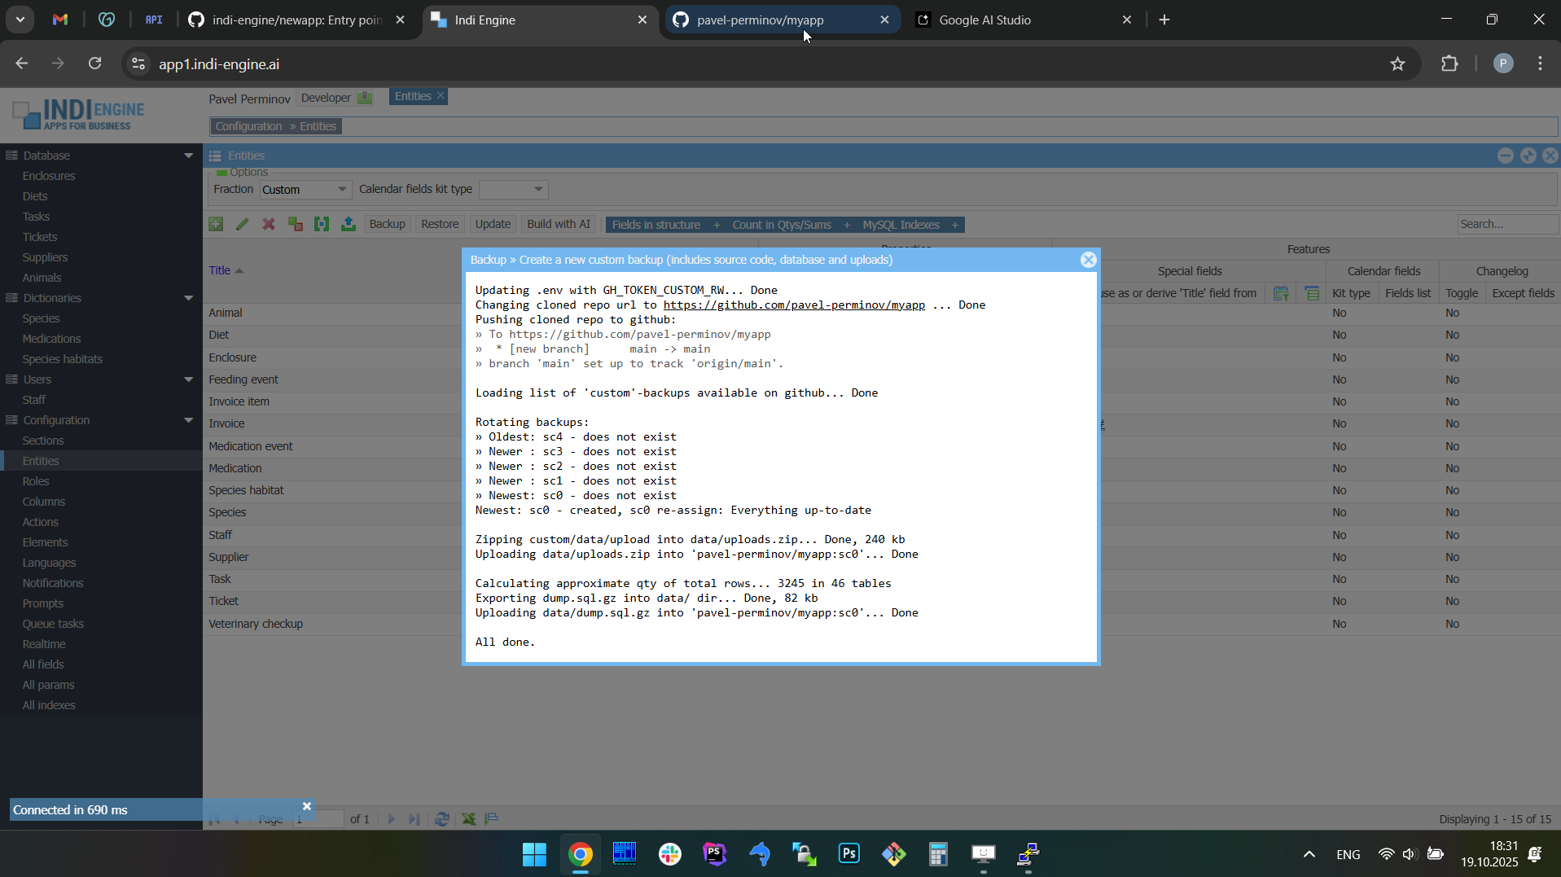Click the Excel export icon in paging bar
The height and width of the screenshot is (877, 1561).
click(469, 819)
